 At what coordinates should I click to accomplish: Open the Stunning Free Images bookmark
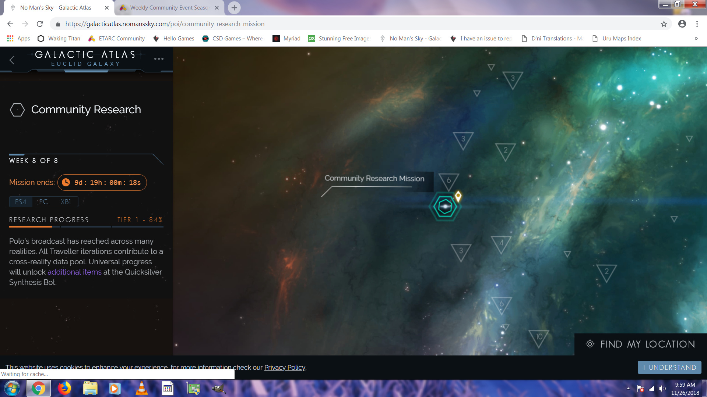coord(339,39)
